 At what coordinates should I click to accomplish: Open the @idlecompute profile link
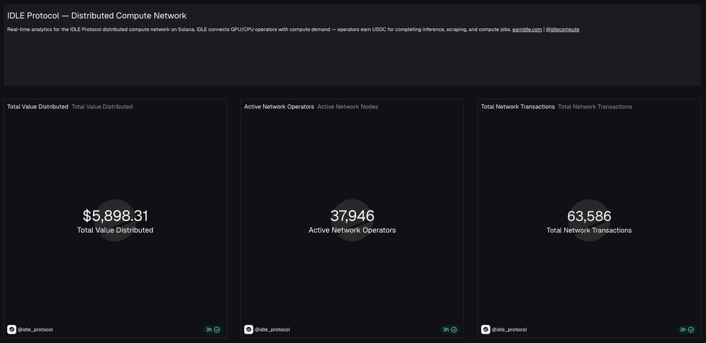tap(562, 29)
